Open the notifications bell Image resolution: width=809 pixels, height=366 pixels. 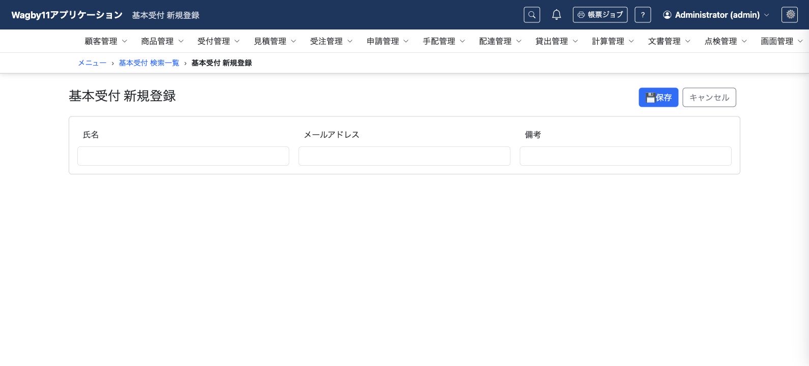coord(557,15)
